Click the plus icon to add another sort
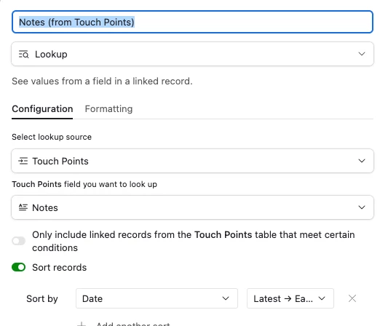 [82, 324]
